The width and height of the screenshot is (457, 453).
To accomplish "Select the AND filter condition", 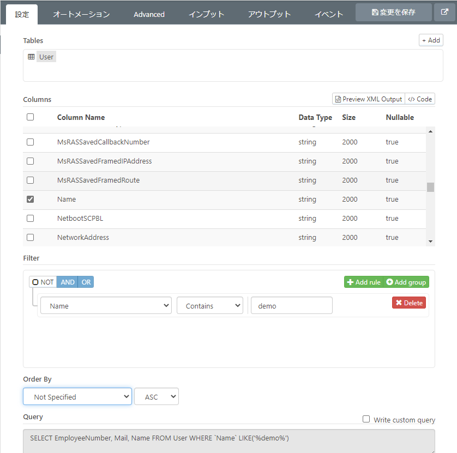I will [67, 282].
